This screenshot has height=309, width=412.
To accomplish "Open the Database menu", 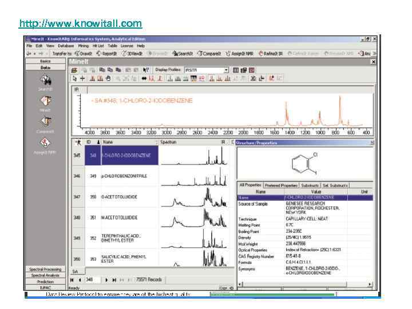I will coord(66,46).
